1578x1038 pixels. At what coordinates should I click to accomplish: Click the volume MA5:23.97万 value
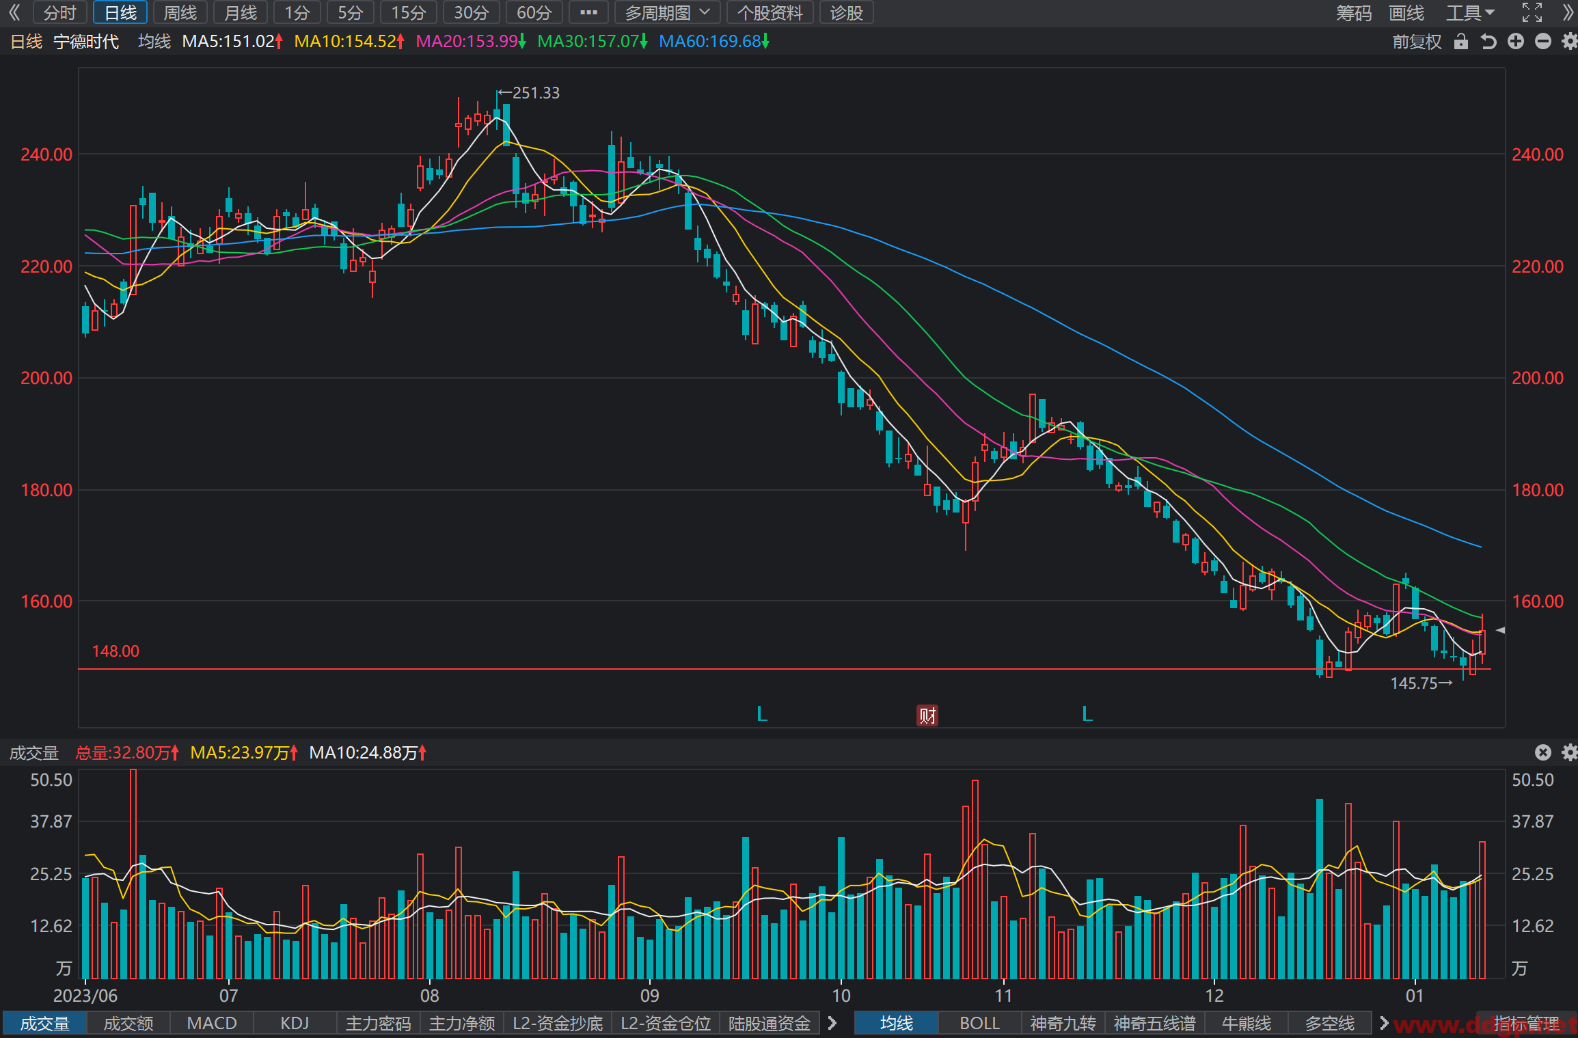[x=245, y=753]
